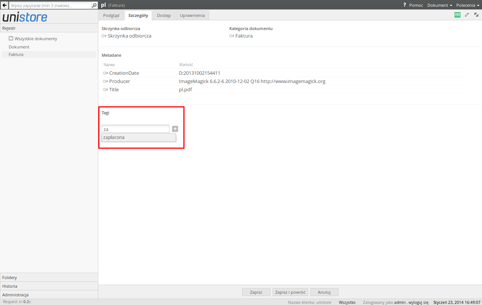Click the Wszystko link in status bar
This screenshot has width=482, height=305.
click(x=347, y=302)
